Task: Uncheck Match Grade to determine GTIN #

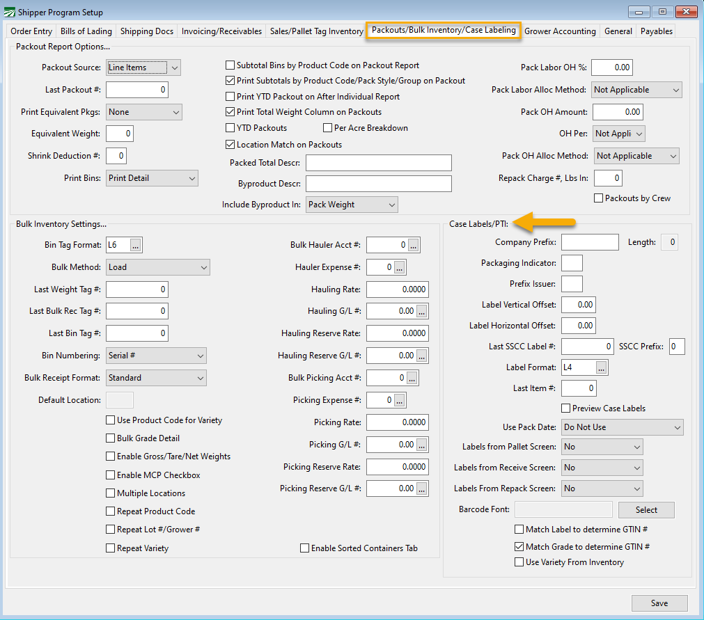Action: (519, 547)
